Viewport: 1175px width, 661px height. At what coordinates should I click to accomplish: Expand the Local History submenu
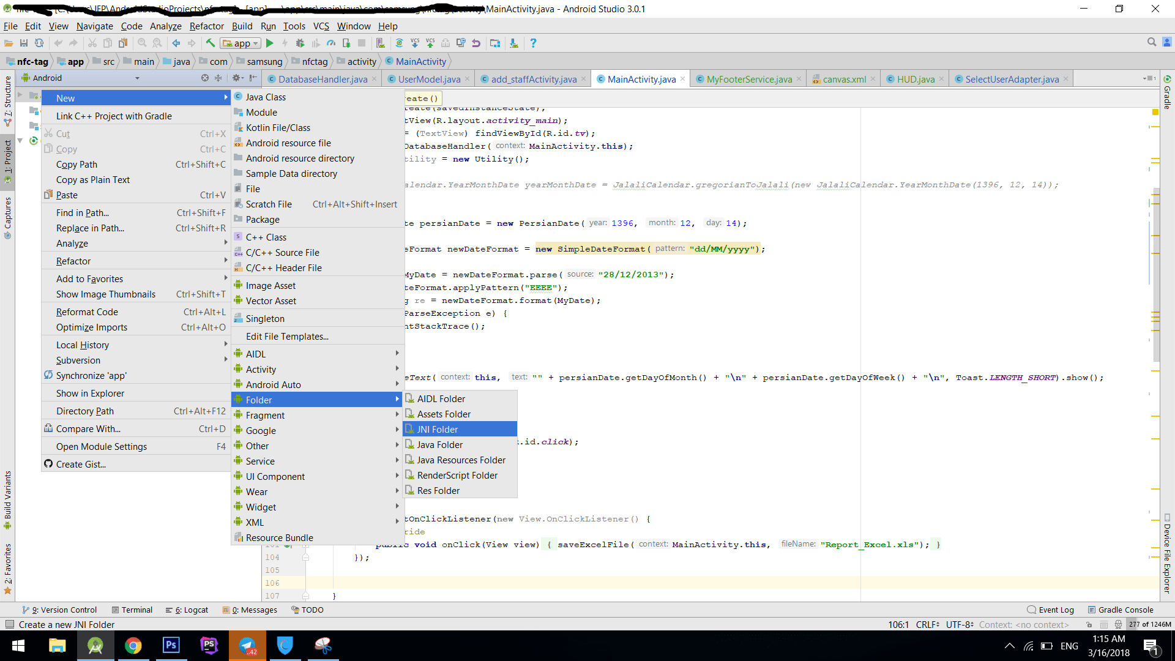tap(135, 345)
